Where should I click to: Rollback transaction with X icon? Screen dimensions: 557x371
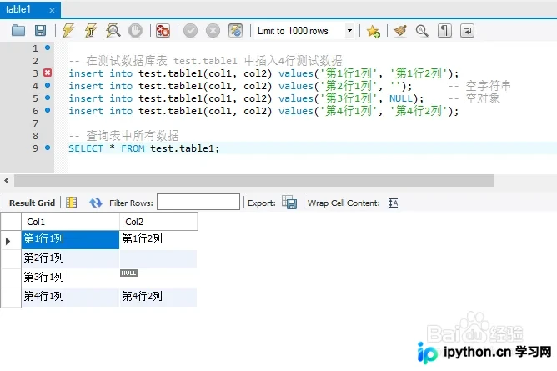pyautogui.click(x=213, y=31)
